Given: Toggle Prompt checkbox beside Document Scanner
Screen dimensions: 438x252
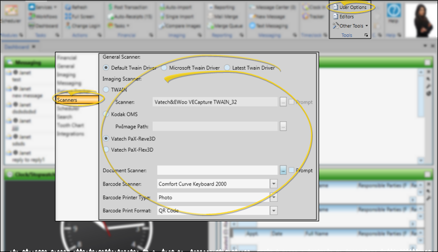Looking at the screenshot, I should 291,170.
